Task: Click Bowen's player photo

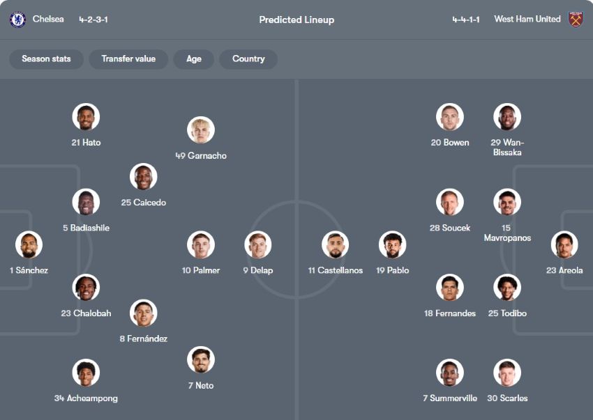Action: (x=450, y=117)
